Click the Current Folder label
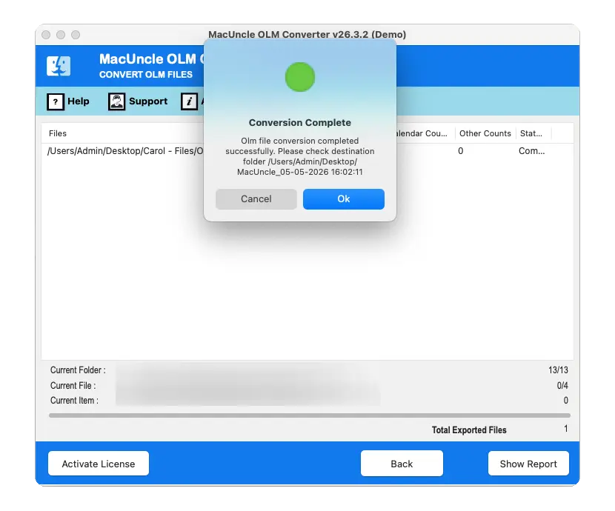 click(x=78, y=370)
